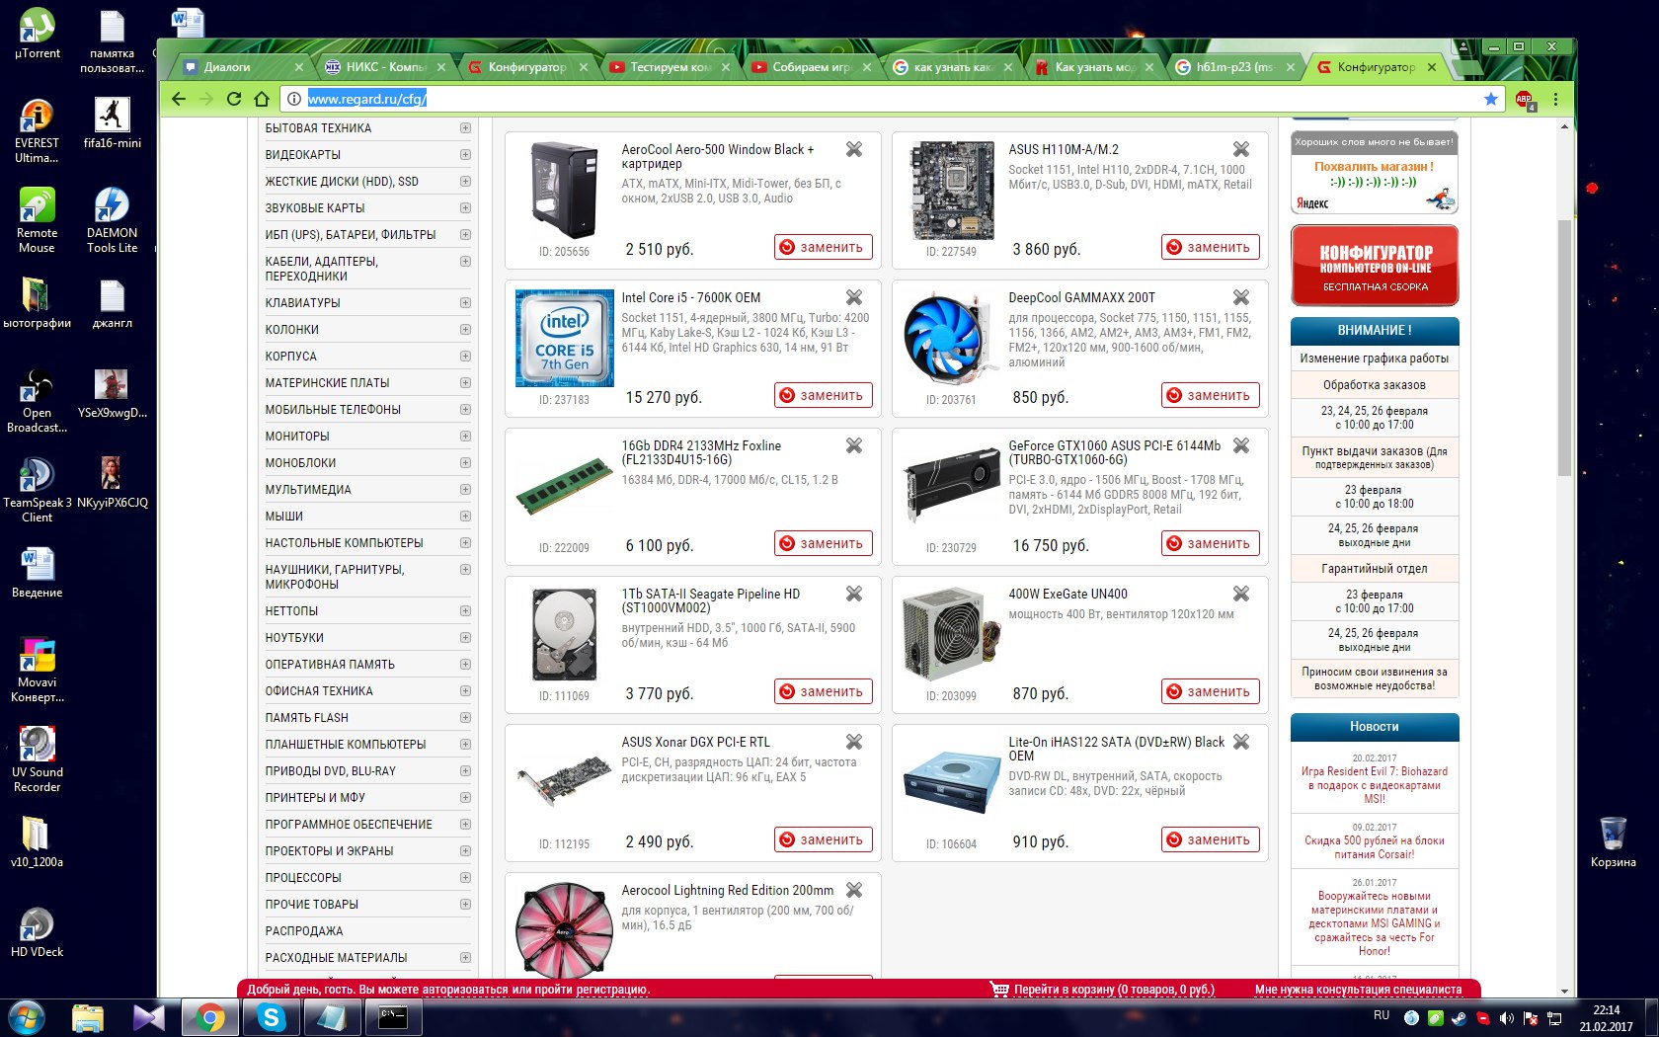Click the volume icon in system tray
The image size is (1659, 1037).
coord(1506,1017)
